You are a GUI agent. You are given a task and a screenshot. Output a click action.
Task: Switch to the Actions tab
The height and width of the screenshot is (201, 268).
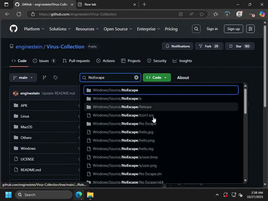click(x=105, y=61)
